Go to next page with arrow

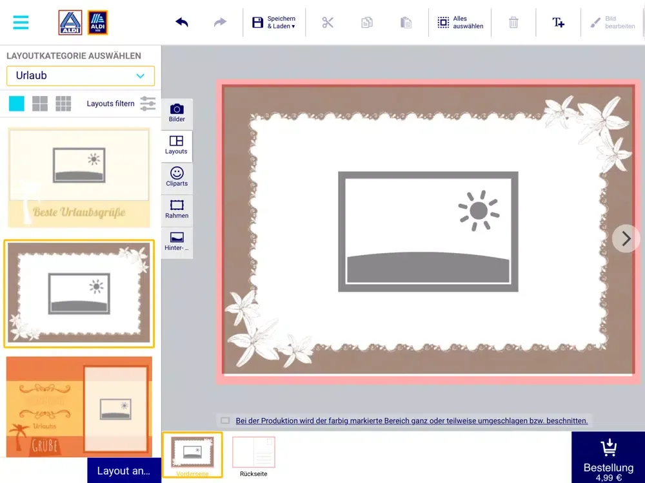tap(626, 238)
